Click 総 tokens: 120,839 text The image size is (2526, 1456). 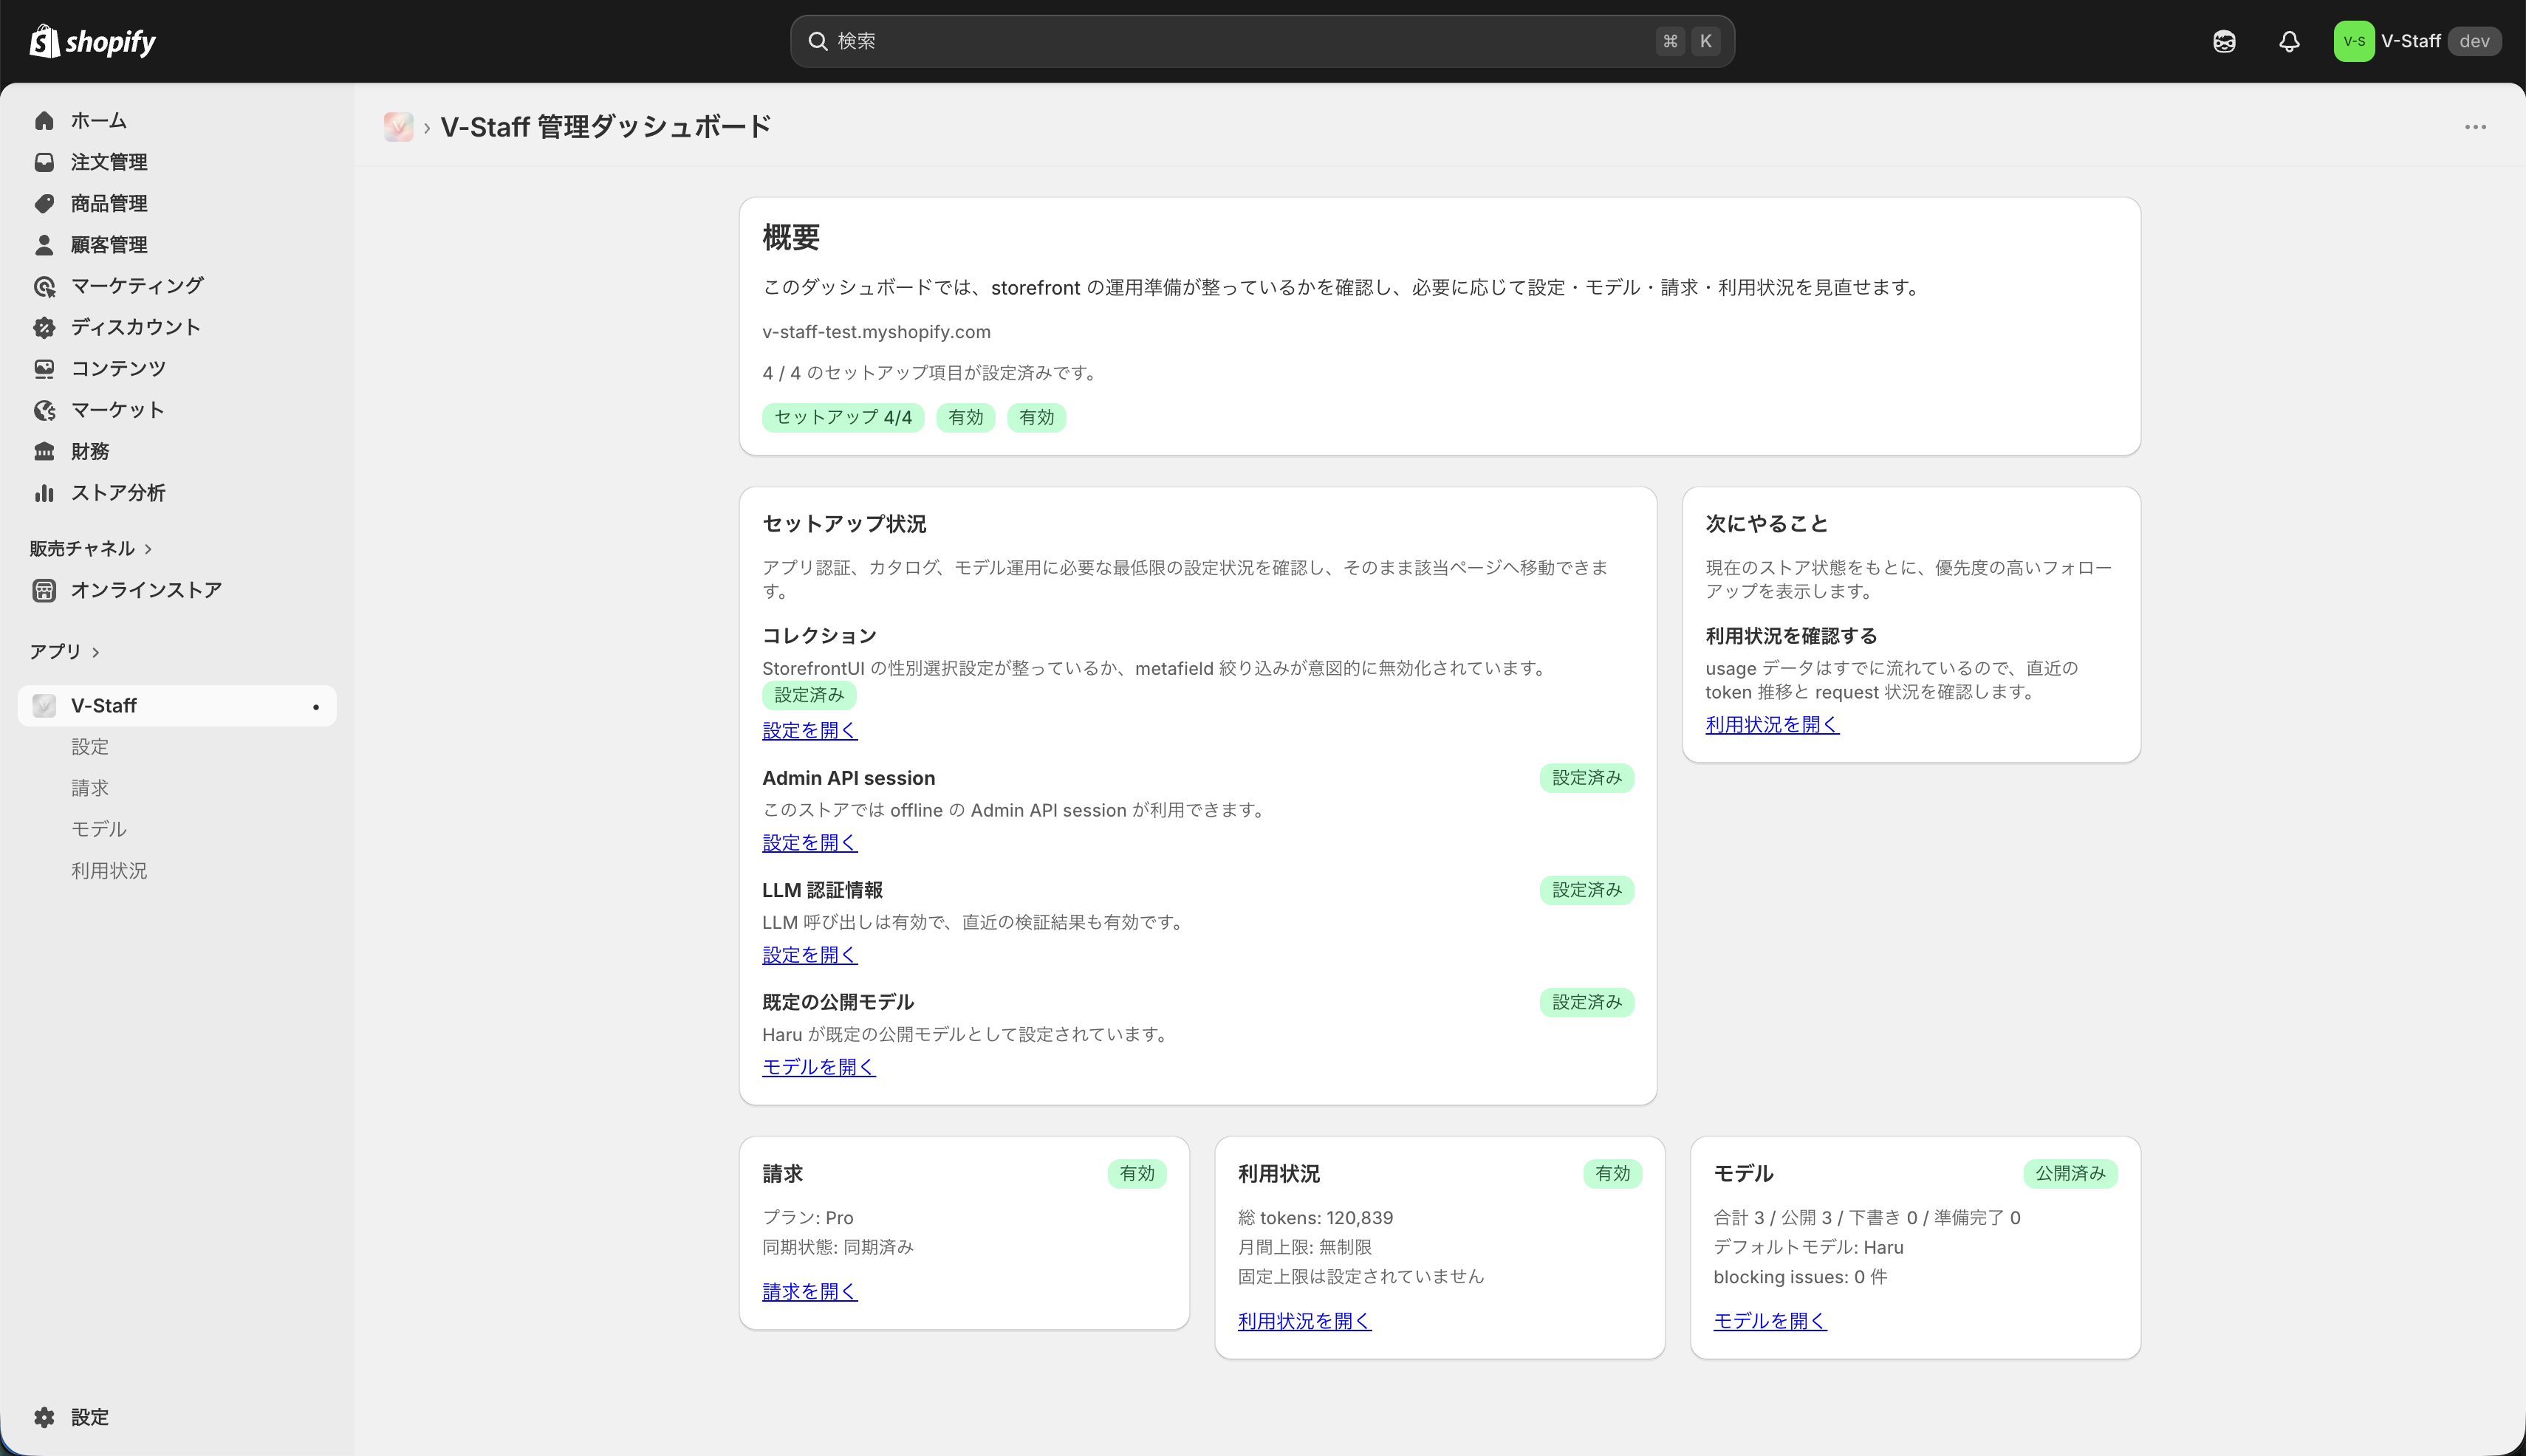(1315, 1218)
